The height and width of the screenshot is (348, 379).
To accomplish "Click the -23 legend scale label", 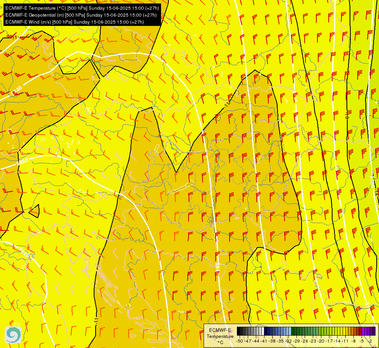I will [313, 341].
